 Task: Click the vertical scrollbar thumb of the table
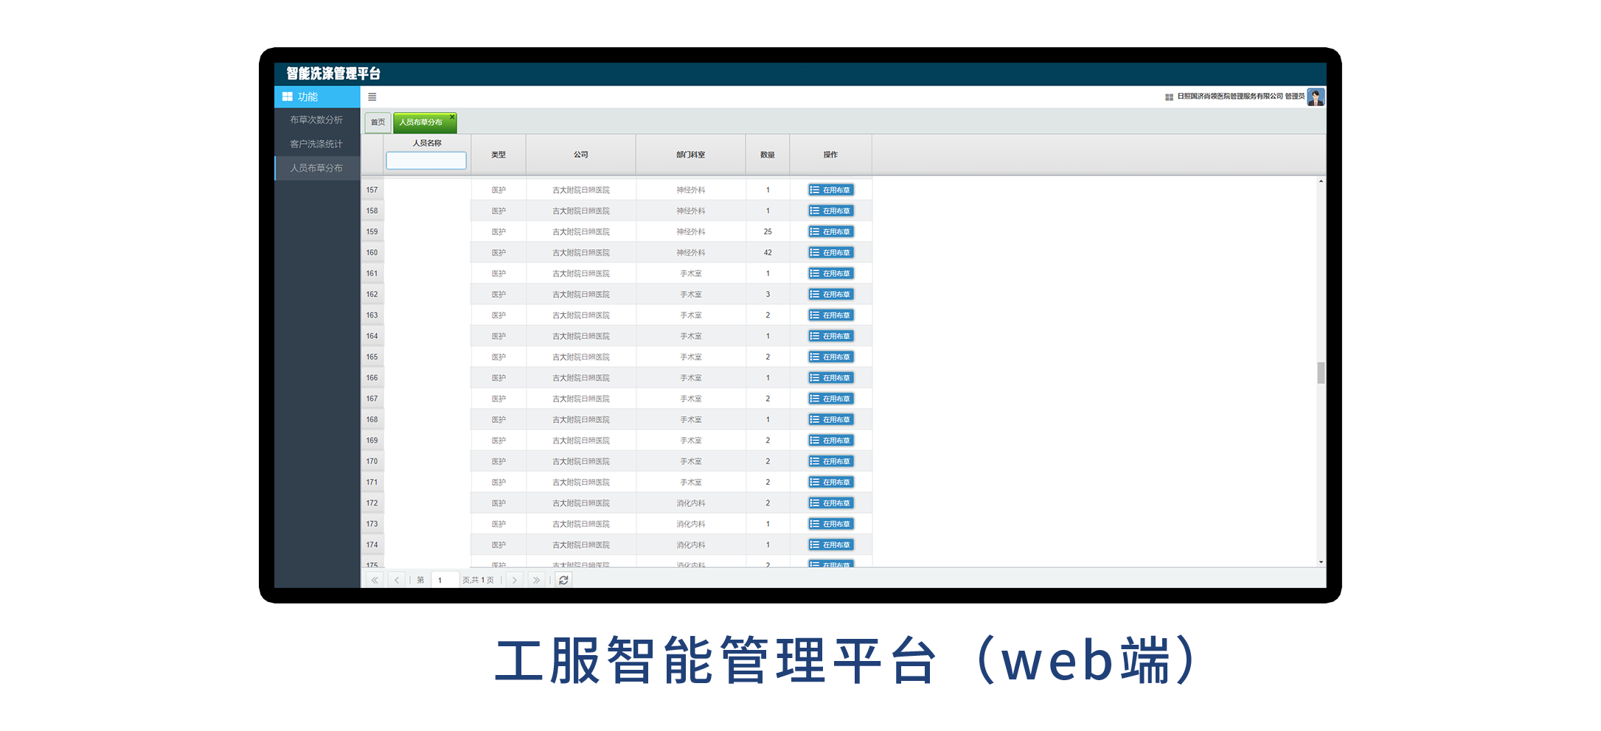click(x=1321, y=373)
